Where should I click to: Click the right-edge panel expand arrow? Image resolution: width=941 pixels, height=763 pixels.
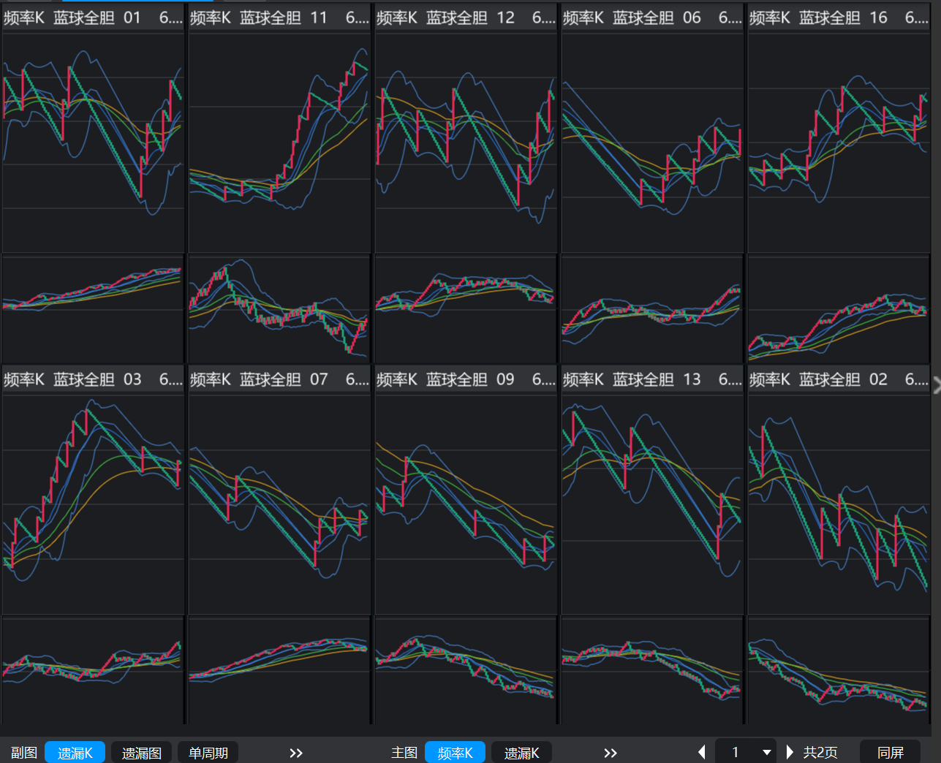click(937, 385)
